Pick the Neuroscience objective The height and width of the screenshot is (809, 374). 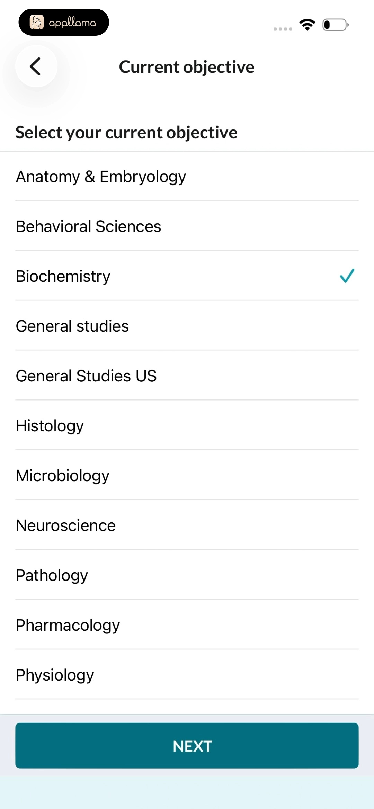(187, 525)
